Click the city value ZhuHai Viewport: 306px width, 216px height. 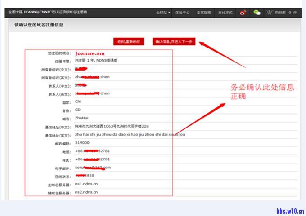(82, 118)
